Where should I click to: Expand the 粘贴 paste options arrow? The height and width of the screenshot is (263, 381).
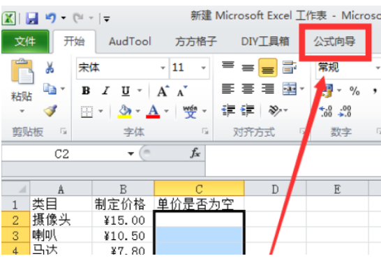[x=22, y=111]
